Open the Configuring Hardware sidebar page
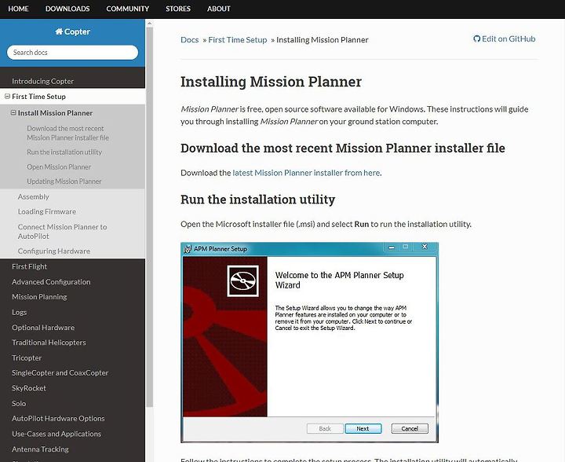Image resolution: width=565 pixels, height=462 pixels. point(54,251)
